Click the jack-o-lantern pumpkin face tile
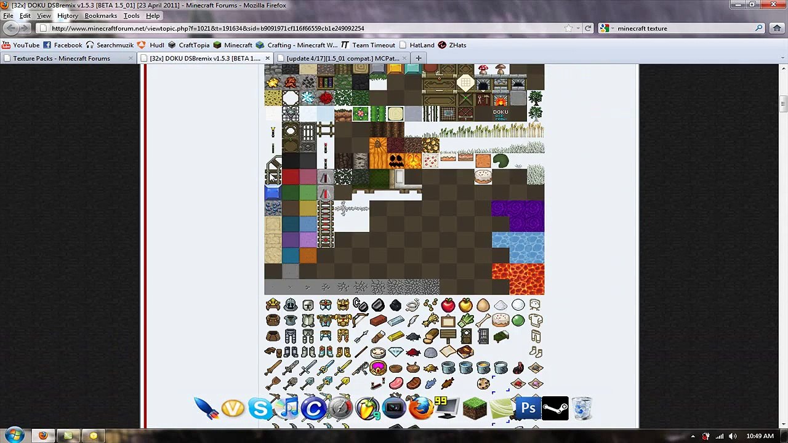 tap(396, 161)
